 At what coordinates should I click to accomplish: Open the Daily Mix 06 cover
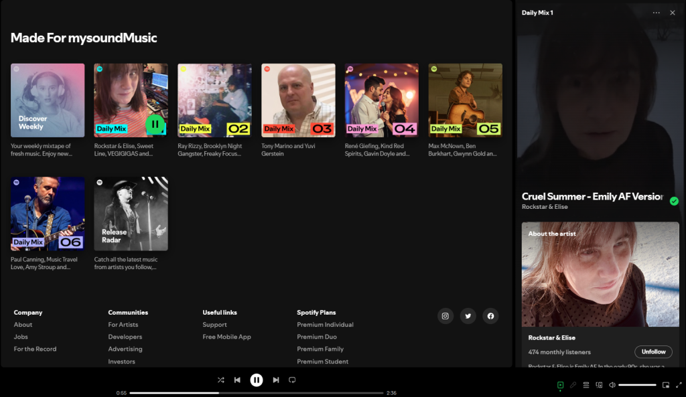point(48,214)
